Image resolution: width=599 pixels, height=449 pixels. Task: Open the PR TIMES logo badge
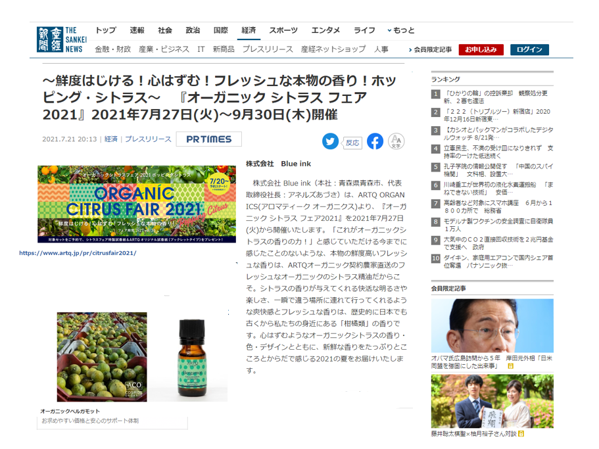pos(209,139)
